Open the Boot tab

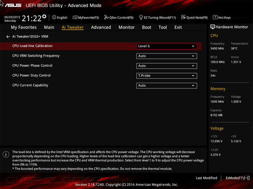(x=147, y=27)
